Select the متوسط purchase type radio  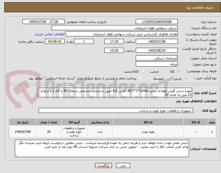point(168,78)
